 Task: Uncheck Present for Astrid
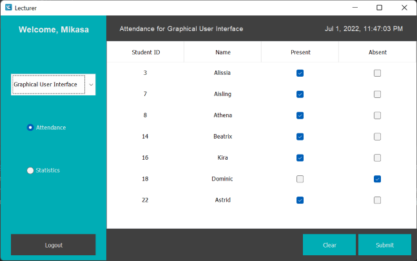300,200
